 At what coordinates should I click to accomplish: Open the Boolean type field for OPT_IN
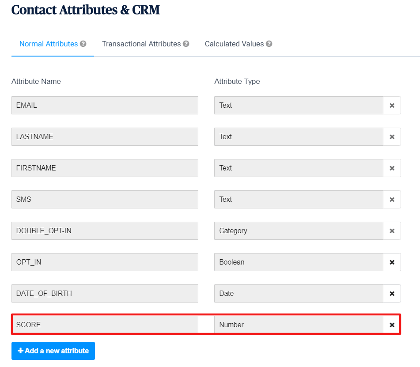(299, 262)
